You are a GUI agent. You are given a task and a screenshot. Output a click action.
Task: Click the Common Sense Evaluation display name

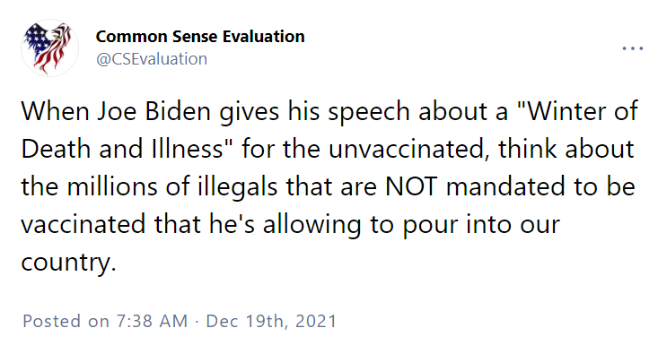[x=200, y=37]
